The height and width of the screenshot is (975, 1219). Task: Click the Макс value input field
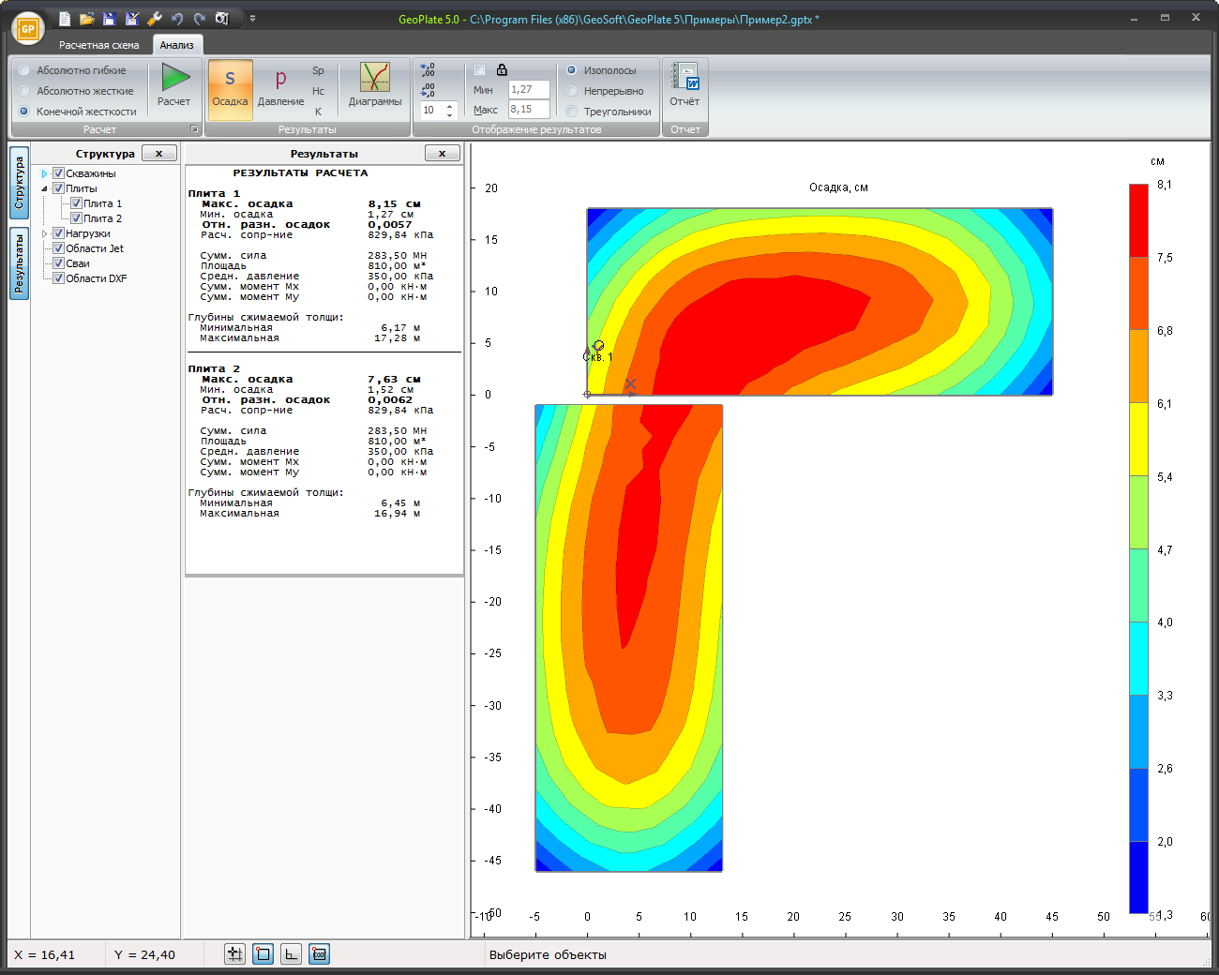(529, 110)
